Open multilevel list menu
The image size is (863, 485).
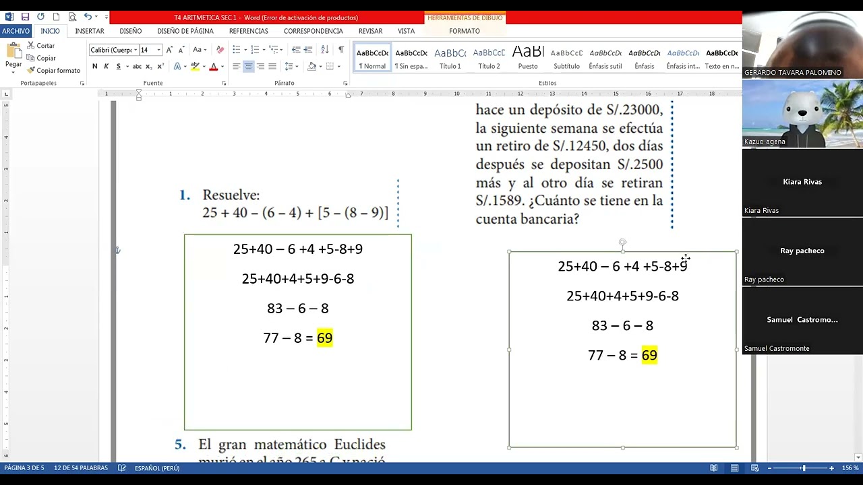coord(275,50)
